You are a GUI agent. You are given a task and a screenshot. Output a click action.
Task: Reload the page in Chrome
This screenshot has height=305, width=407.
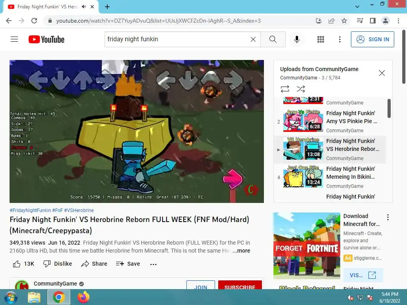pyautogui.click(x=34, y=21)
